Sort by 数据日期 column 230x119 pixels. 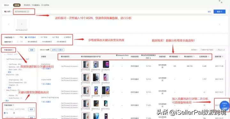pyautogui.click(x=223, y=56)
